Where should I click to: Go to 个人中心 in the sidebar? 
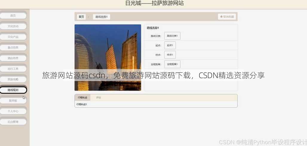pyautogui.click(x=13, y=111)
